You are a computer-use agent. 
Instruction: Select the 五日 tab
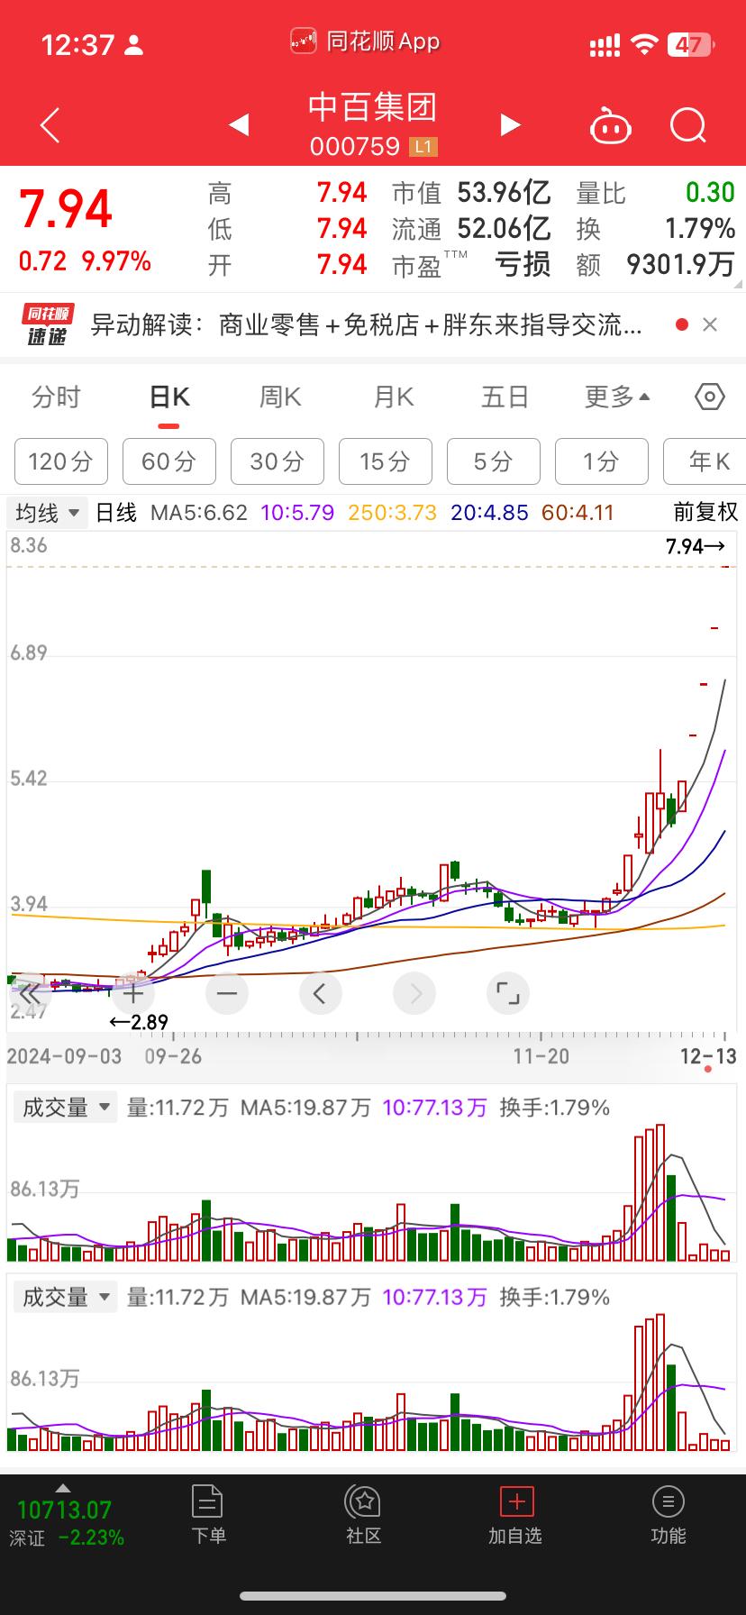click(x=505, y=397)
